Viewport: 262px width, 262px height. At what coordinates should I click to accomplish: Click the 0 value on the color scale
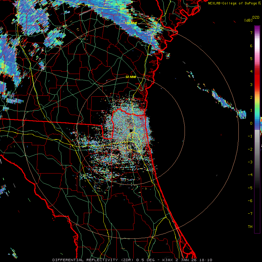pos(251,123)
